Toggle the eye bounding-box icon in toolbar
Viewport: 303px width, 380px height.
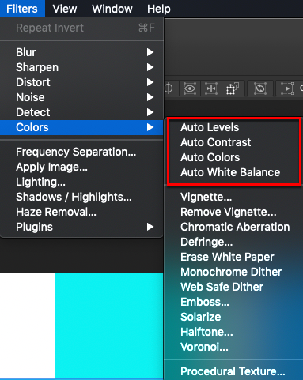pyautogui.click(x=190, y=88)
